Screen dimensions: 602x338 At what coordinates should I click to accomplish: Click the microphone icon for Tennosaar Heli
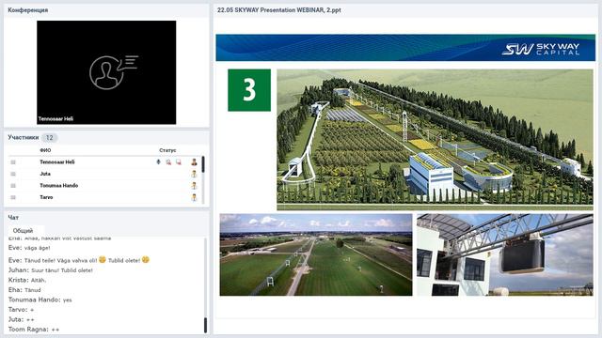(x=158, y=162)
